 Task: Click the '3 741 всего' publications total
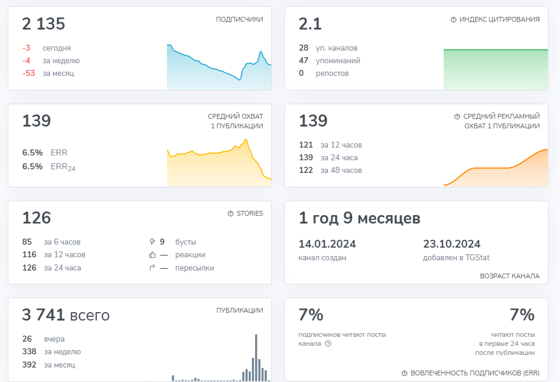click(66, 315)
